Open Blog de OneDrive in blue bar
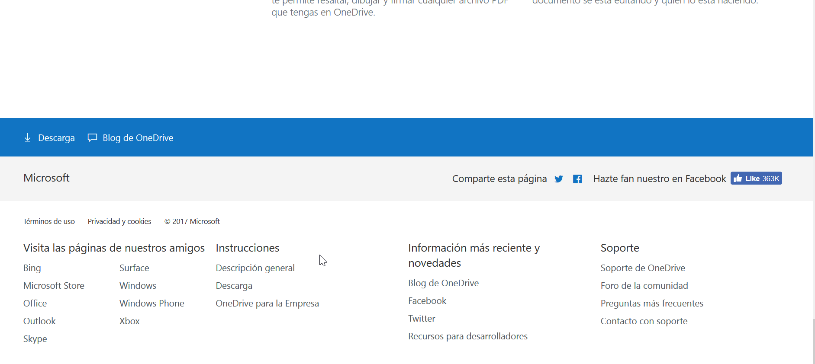Image resolution: width=815 pixels, height=364 pixels. point(138,138)
